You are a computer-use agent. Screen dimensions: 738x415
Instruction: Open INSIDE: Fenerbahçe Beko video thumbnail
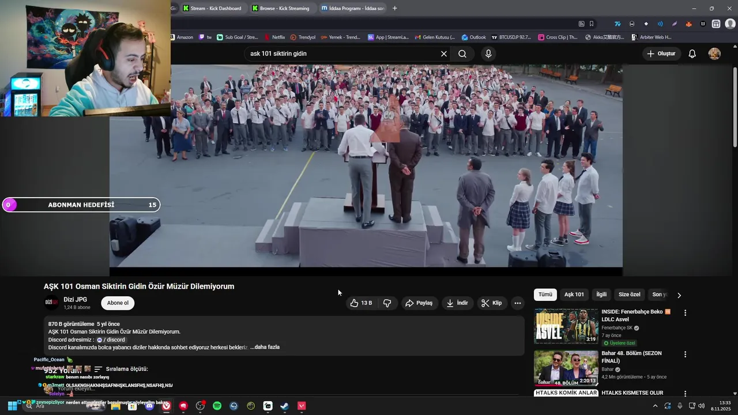click(x=566, y=326)
